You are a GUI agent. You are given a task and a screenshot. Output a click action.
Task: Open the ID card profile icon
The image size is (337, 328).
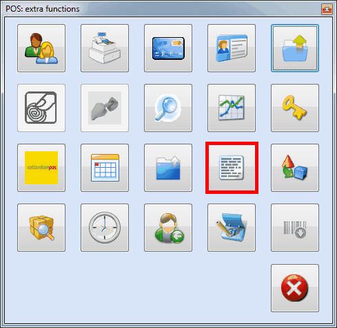tap(232, 48)
